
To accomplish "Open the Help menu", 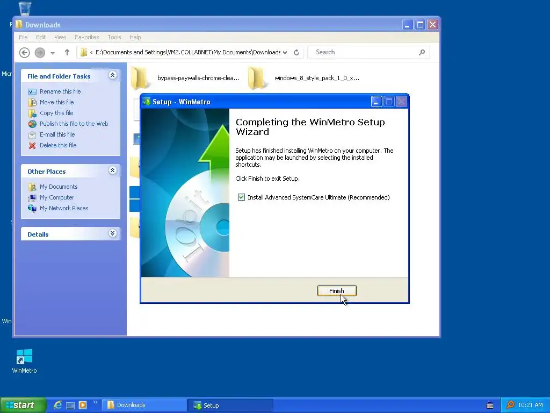I will tap(135, 37).
